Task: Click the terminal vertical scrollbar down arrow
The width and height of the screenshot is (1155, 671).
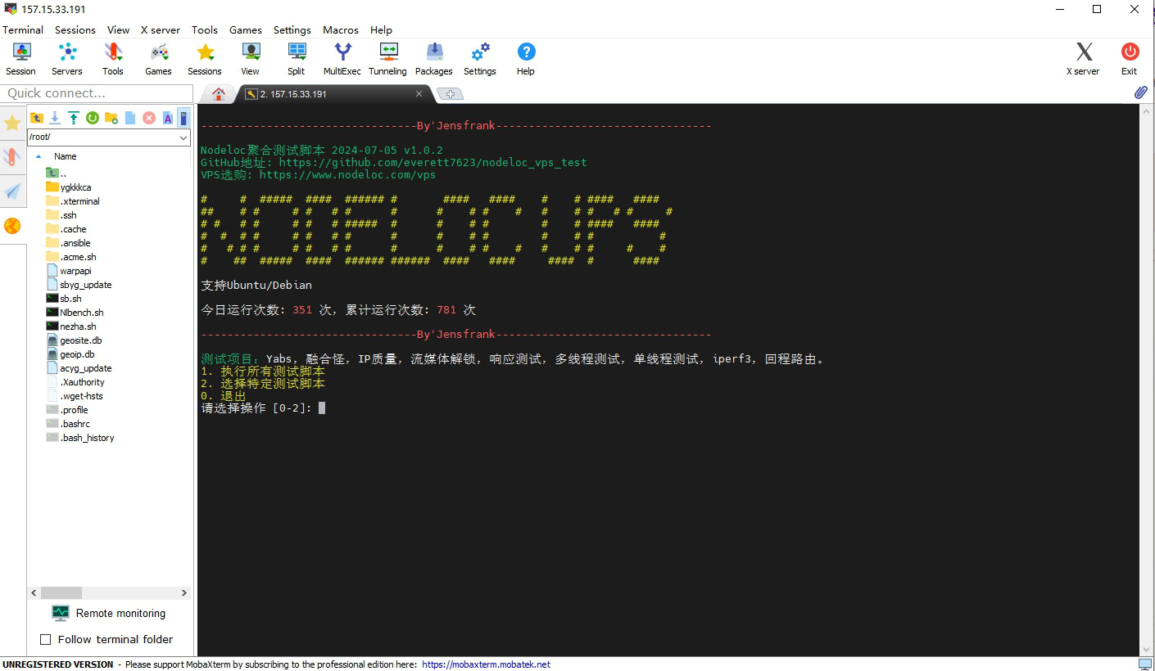Action: click(x=1147, y=650)
